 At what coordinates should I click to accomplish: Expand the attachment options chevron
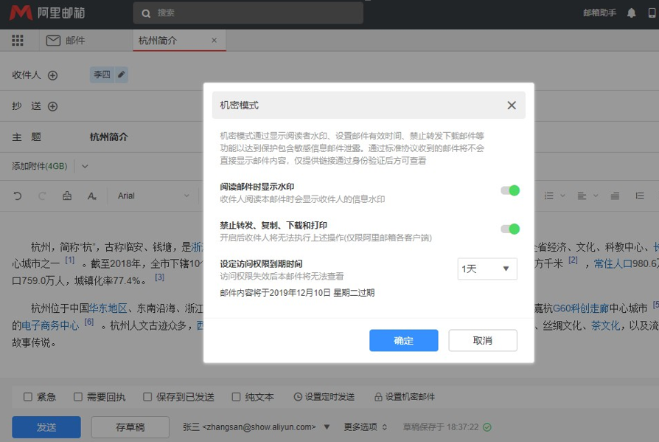[85, 166]
